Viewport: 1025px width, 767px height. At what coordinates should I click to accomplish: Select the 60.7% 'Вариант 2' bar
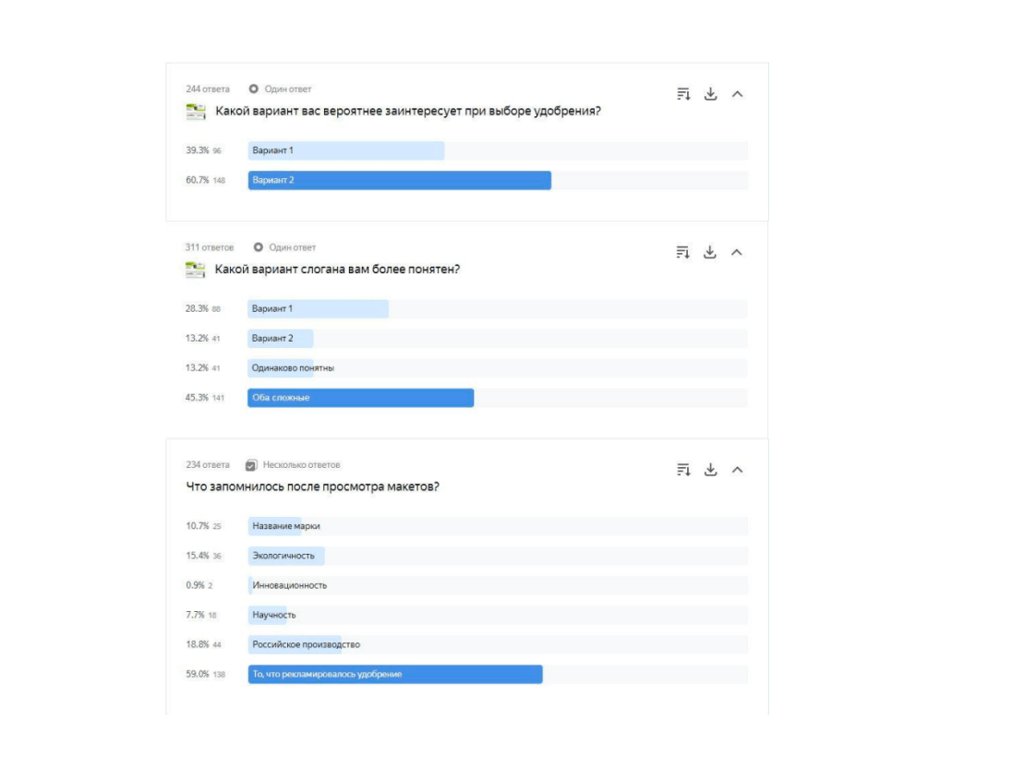[399, 180]
